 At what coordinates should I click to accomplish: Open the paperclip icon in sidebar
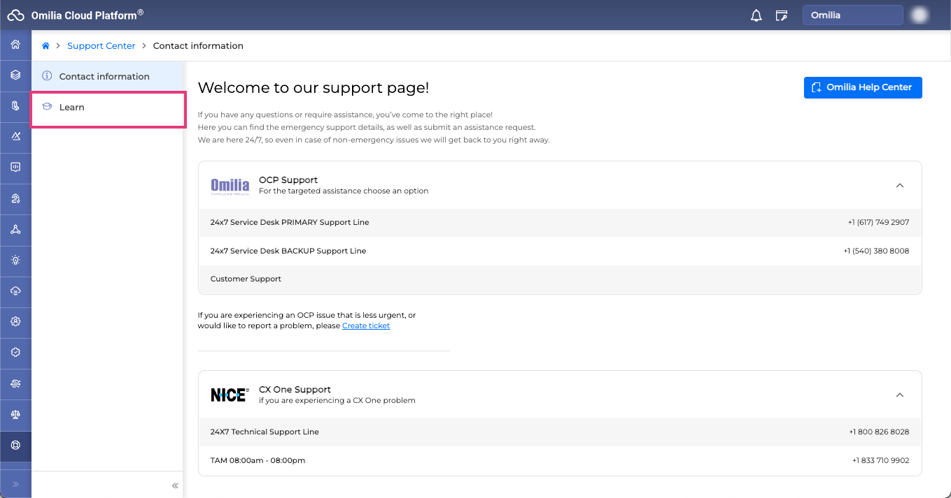point(15,105)
